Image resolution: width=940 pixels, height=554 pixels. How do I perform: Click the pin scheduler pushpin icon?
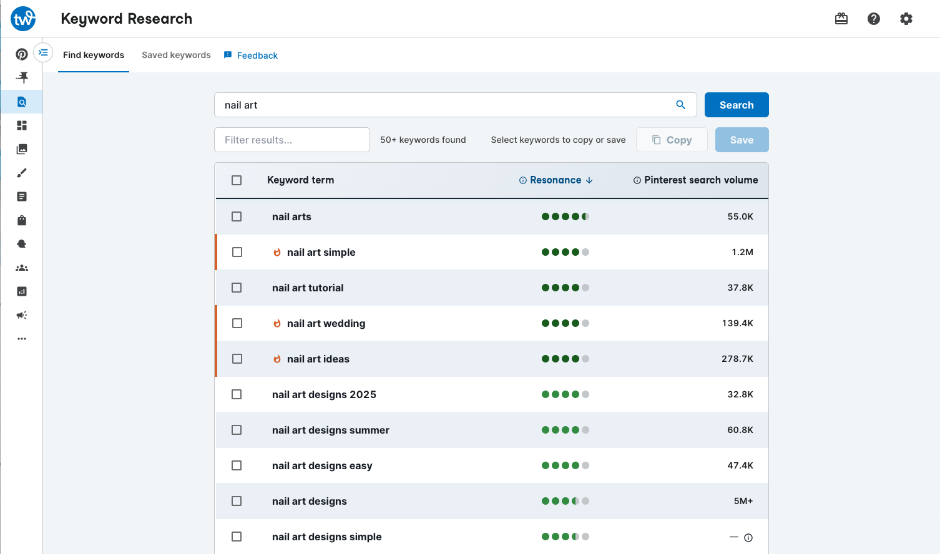[x=22, y=77]
